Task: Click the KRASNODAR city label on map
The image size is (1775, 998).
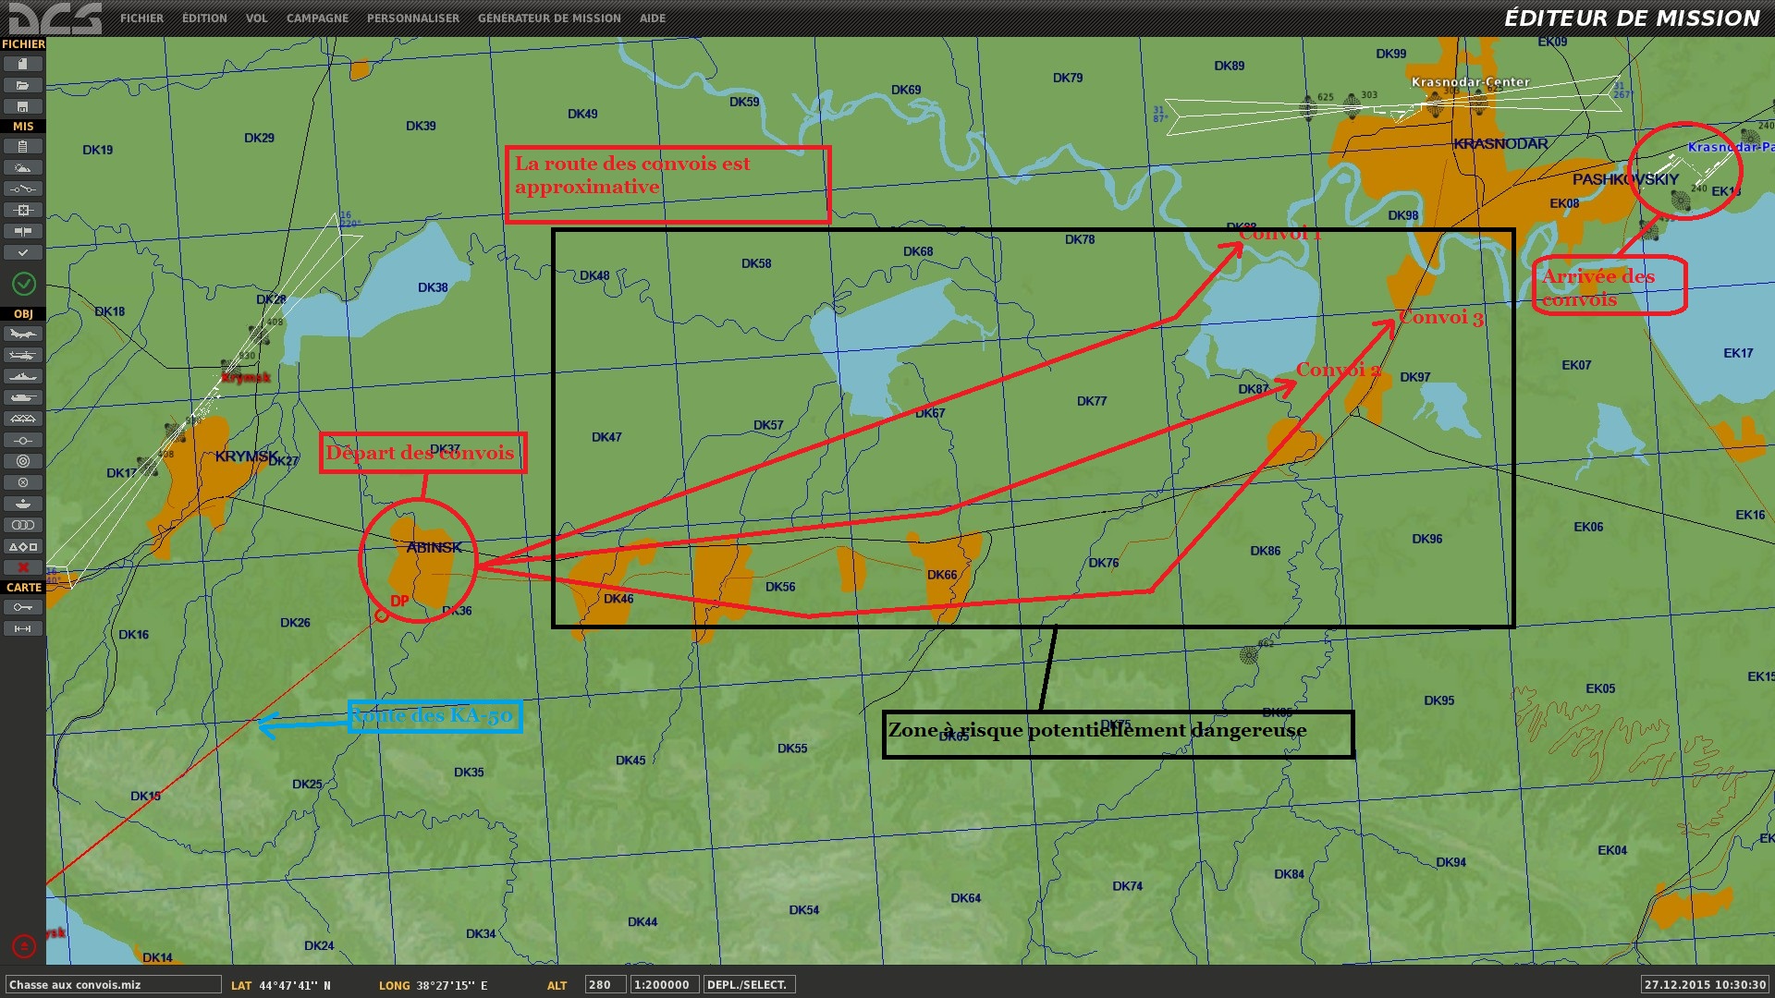Action: pyautogui.click(x=1500, y=144)
